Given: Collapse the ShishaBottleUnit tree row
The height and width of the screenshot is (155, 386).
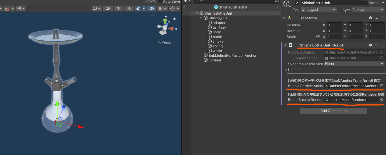Looking at the screenshot, I should (x=197, y=13).
